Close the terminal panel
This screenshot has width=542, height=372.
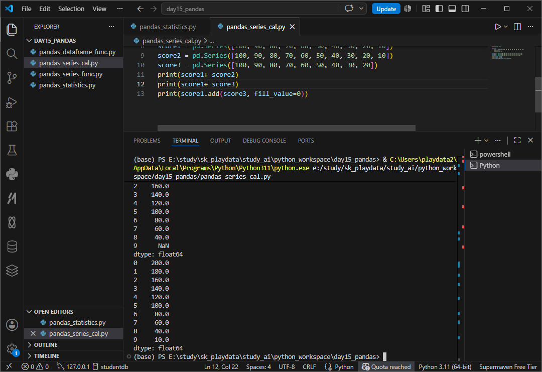[530, 141]
